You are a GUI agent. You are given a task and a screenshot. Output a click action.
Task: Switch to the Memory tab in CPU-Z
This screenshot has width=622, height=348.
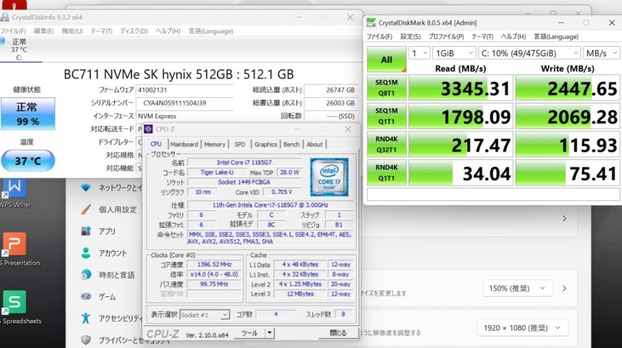(x=215, y=144)
